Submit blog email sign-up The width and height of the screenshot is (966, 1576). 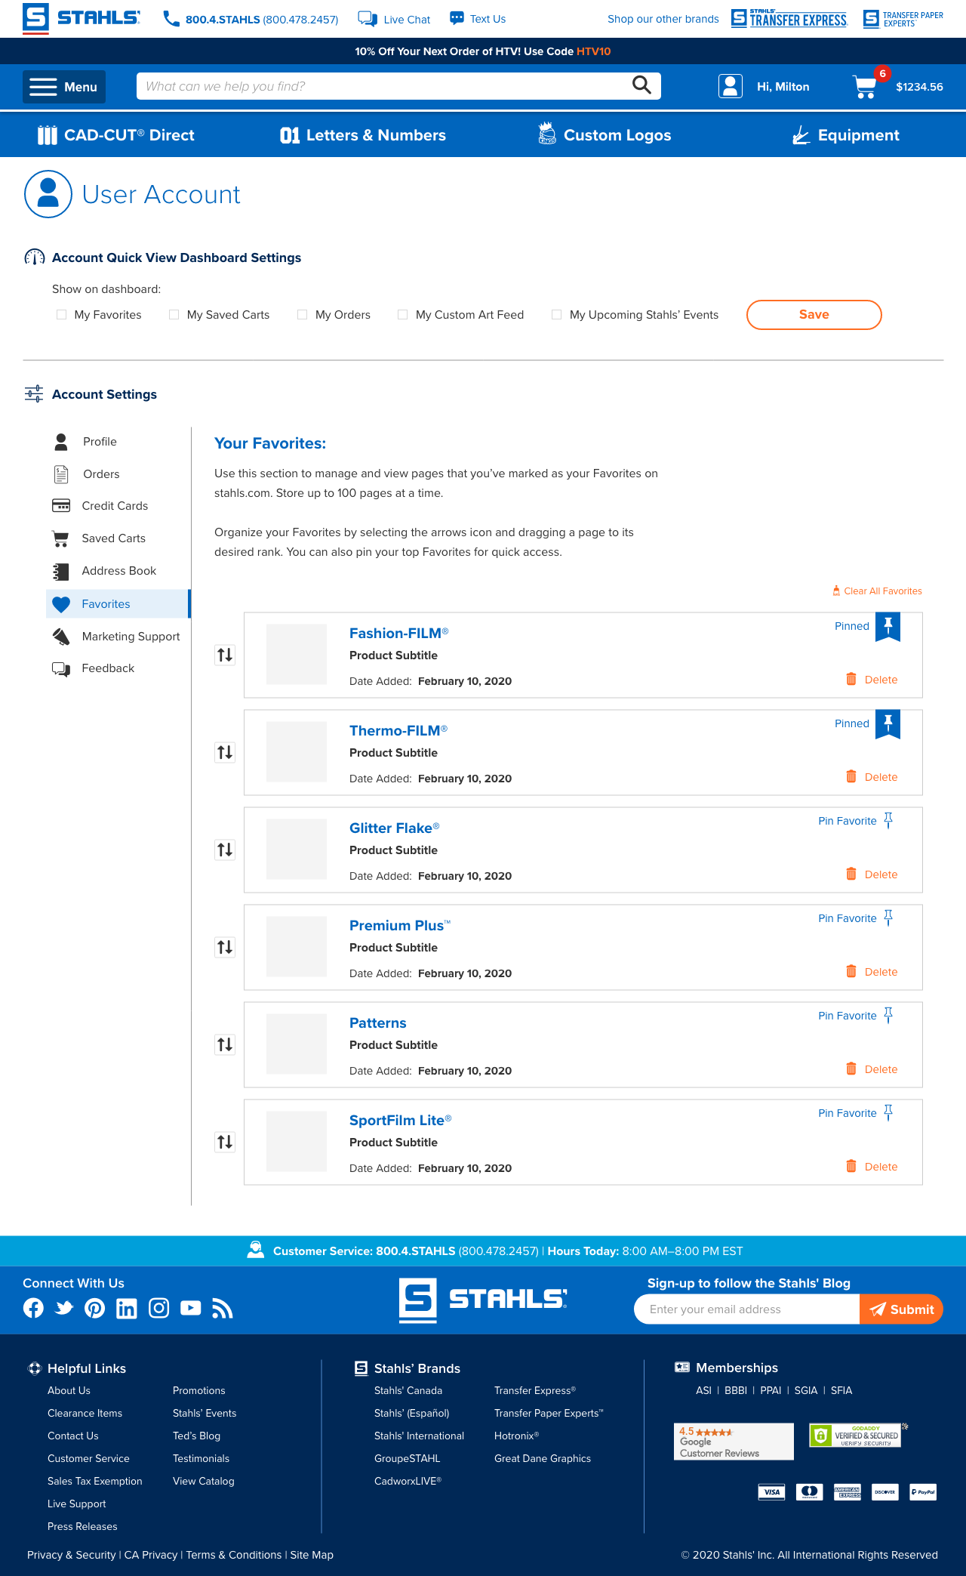coord(901,1309)
